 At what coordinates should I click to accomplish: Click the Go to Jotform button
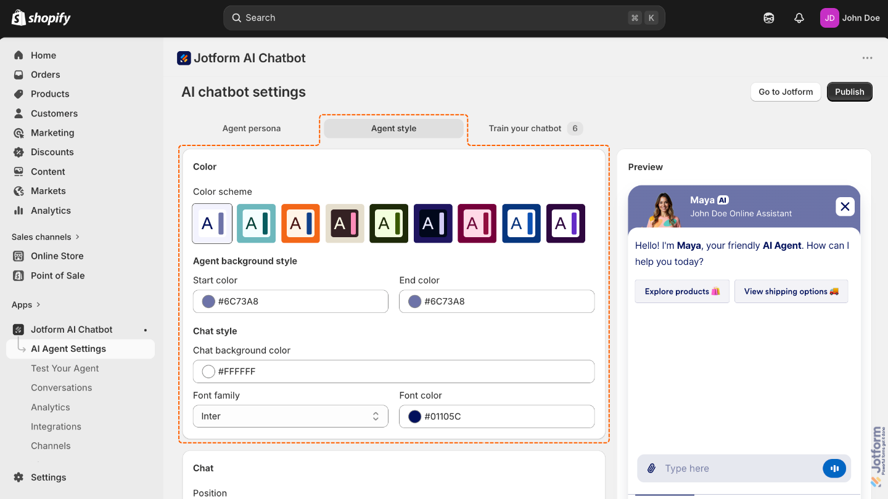click(x=786, y=91)
